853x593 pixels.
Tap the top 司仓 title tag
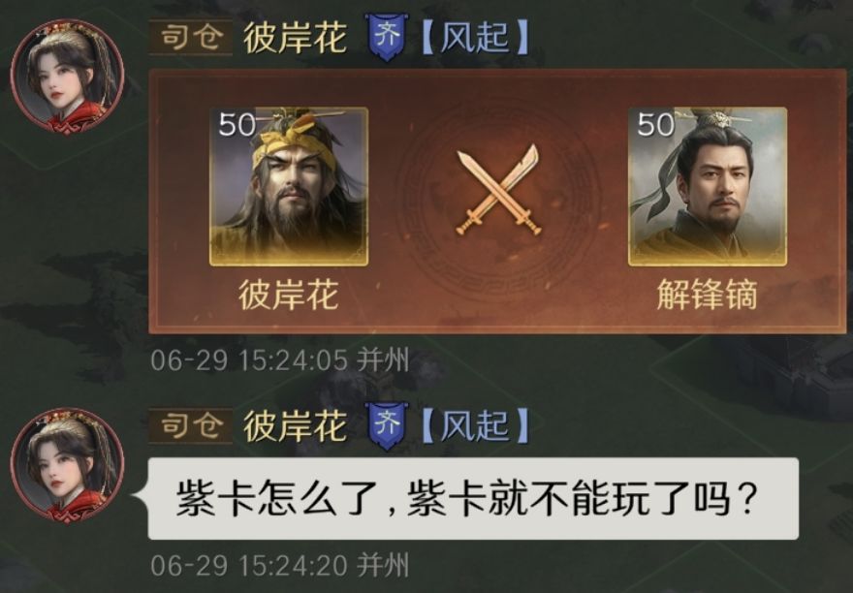click(x=191, y=37)
